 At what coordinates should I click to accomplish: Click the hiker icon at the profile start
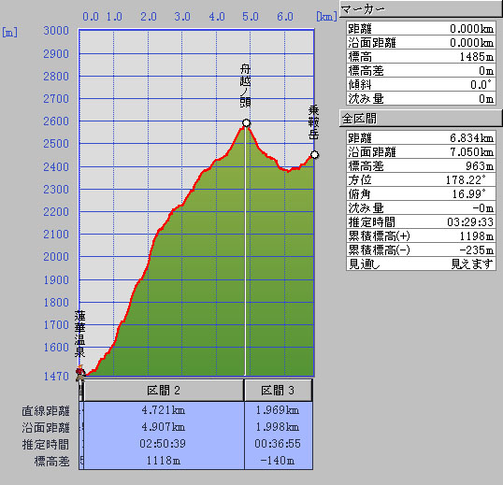(80, 373)
